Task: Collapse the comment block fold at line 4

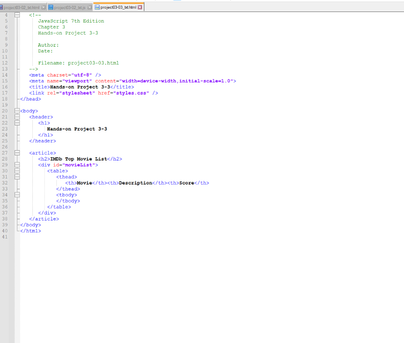Action: tap(17, 15)
